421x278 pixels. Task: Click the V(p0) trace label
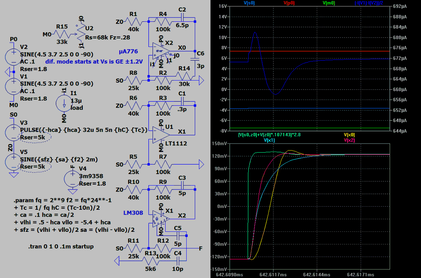[x=290, y=3]
